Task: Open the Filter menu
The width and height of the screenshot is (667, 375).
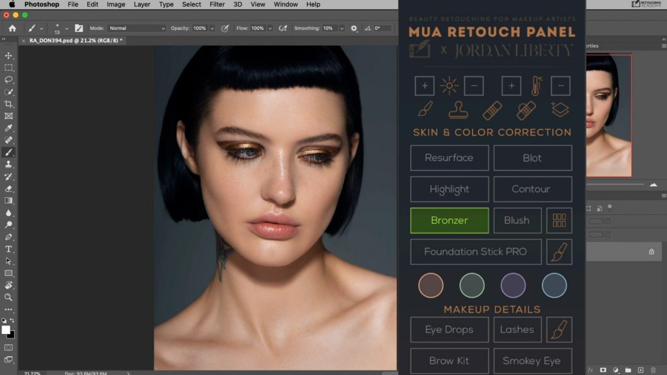Action: tap(216, 5)
